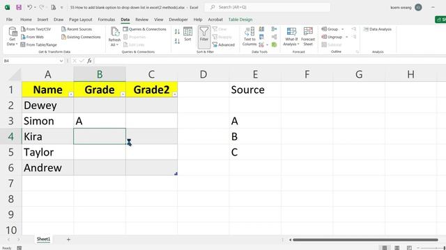Select column B header
The image size is (446, 250).
coord(100,74)
